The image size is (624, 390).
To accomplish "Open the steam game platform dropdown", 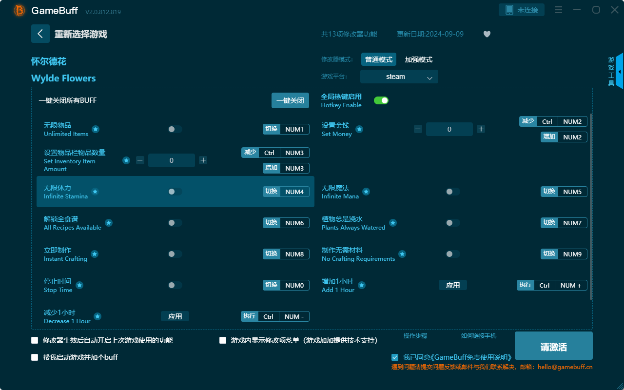I will 399,77.
